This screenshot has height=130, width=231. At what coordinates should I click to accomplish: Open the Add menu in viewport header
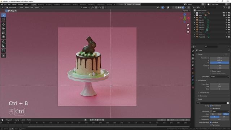tap(32, 7)
